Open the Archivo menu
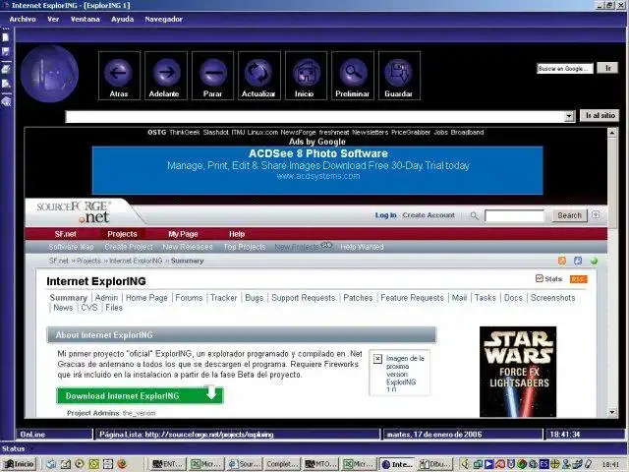The width and height of the screenshot is (629, 472). [23, 19]
